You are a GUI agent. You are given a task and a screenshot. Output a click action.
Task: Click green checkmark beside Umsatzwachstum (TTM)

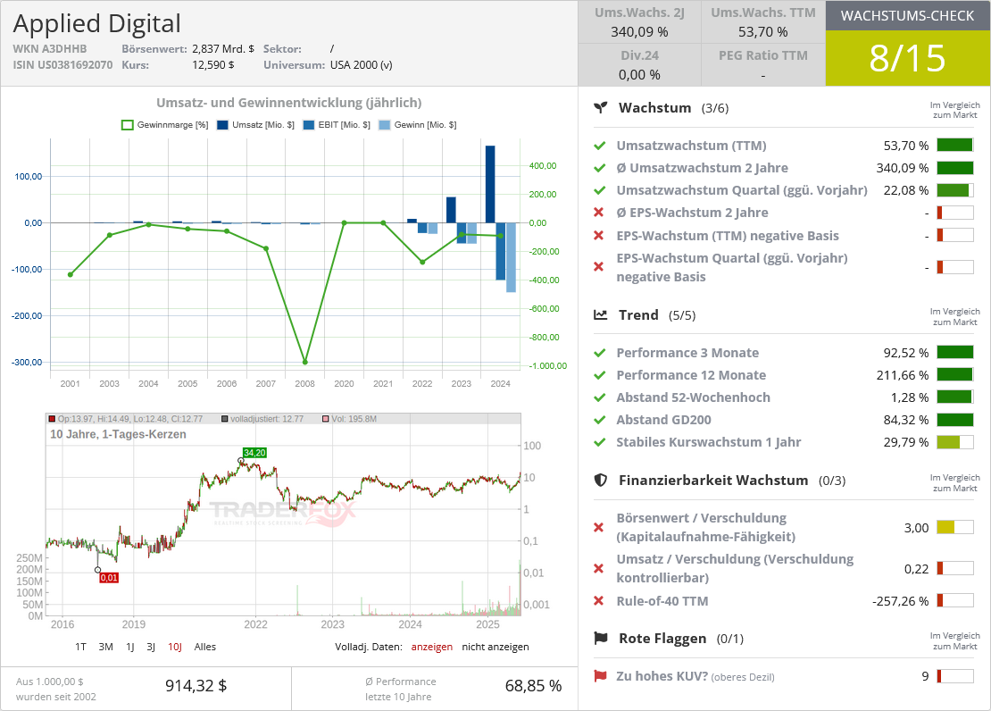pyautogui.click(x=599, y=146)
